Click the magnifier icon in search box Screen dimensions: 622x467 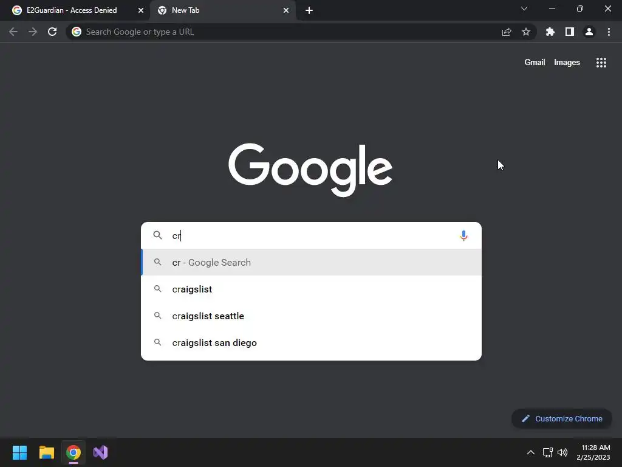157,235
